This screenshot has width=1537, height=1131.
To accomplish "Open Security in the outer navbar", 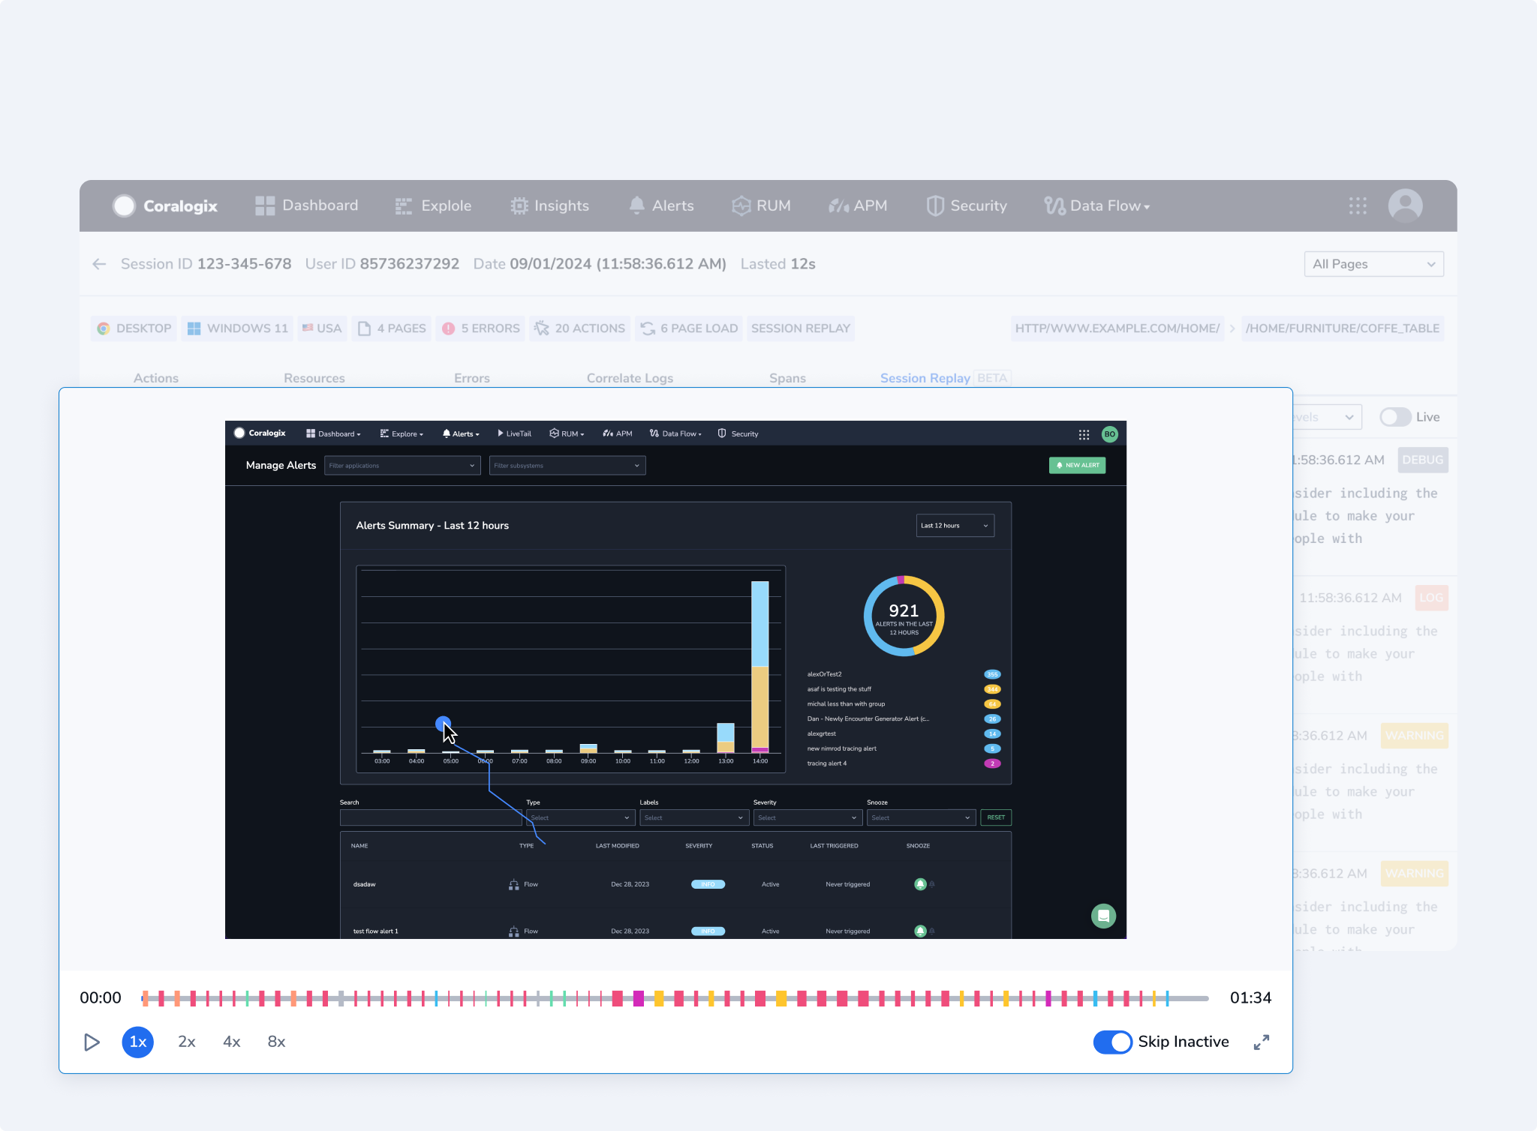I will (967, 205).
